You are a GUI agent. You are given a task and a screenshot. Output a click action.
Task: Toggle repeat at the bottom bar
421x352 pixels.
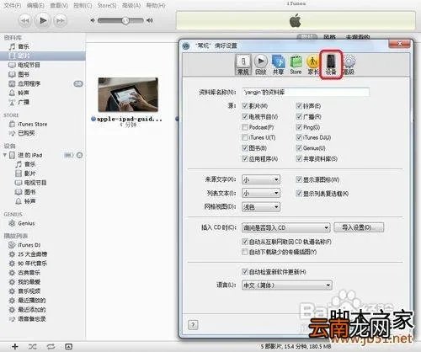(x=51, y=347)
